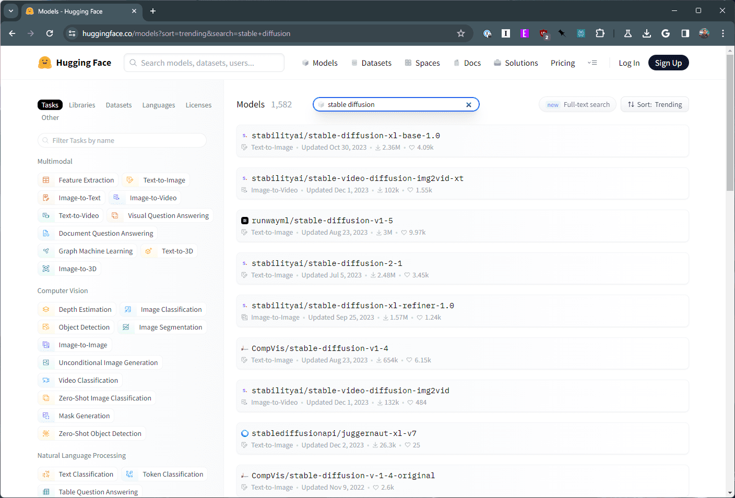Click the stable diffusion model search box
Screen dimensions: 735x498
(396, 104)
